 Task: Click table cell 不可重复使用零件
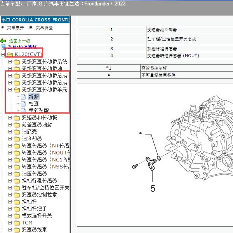point(187,75)
